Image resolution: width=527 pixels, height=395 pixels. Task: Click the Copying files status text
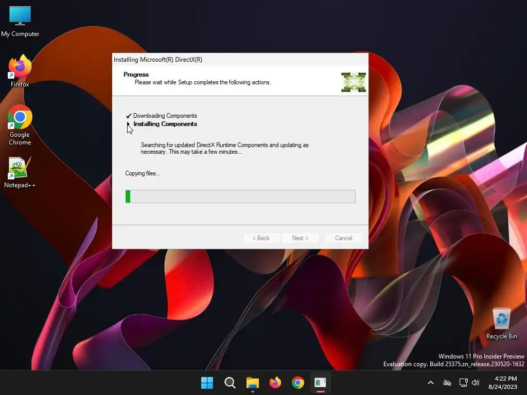(143, 173)
